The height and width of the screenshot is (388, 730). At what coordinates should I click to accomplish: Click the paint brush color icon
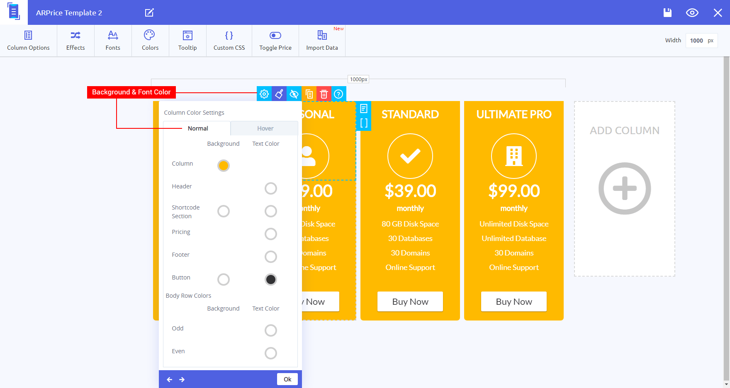279,94
